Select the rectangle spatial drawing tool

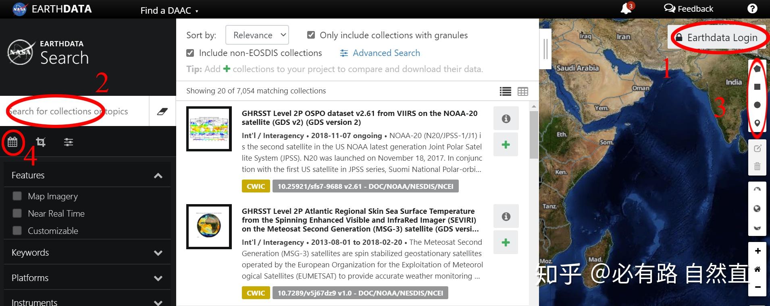pyautogui.click(x=757, y=87)
